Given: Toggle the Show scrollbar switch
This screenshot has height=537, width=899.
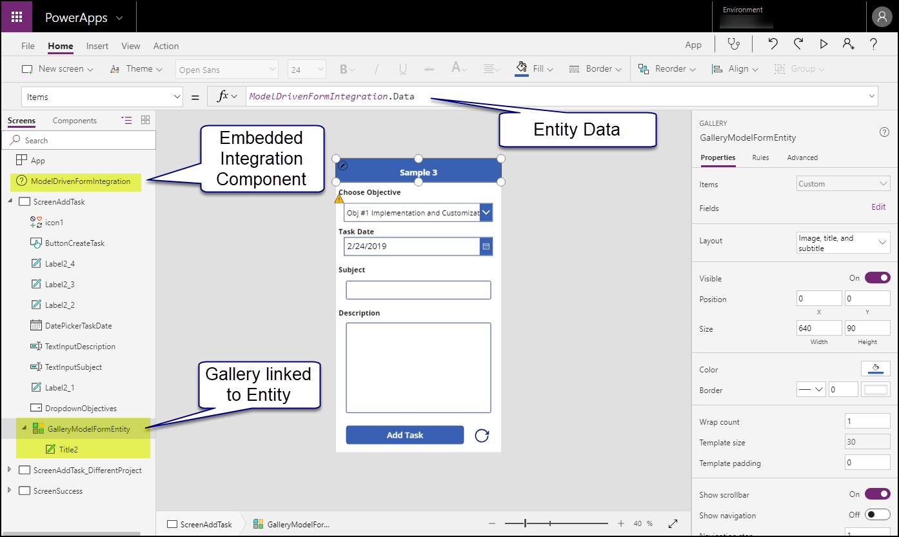Looking at the screenshot, I should (x=877, y=494).
